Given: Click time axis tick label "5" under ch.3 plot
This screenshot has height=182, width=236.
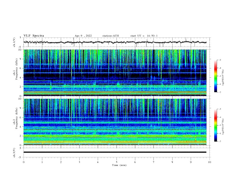Looking at the screenshot, I should (x=117, y=162).
